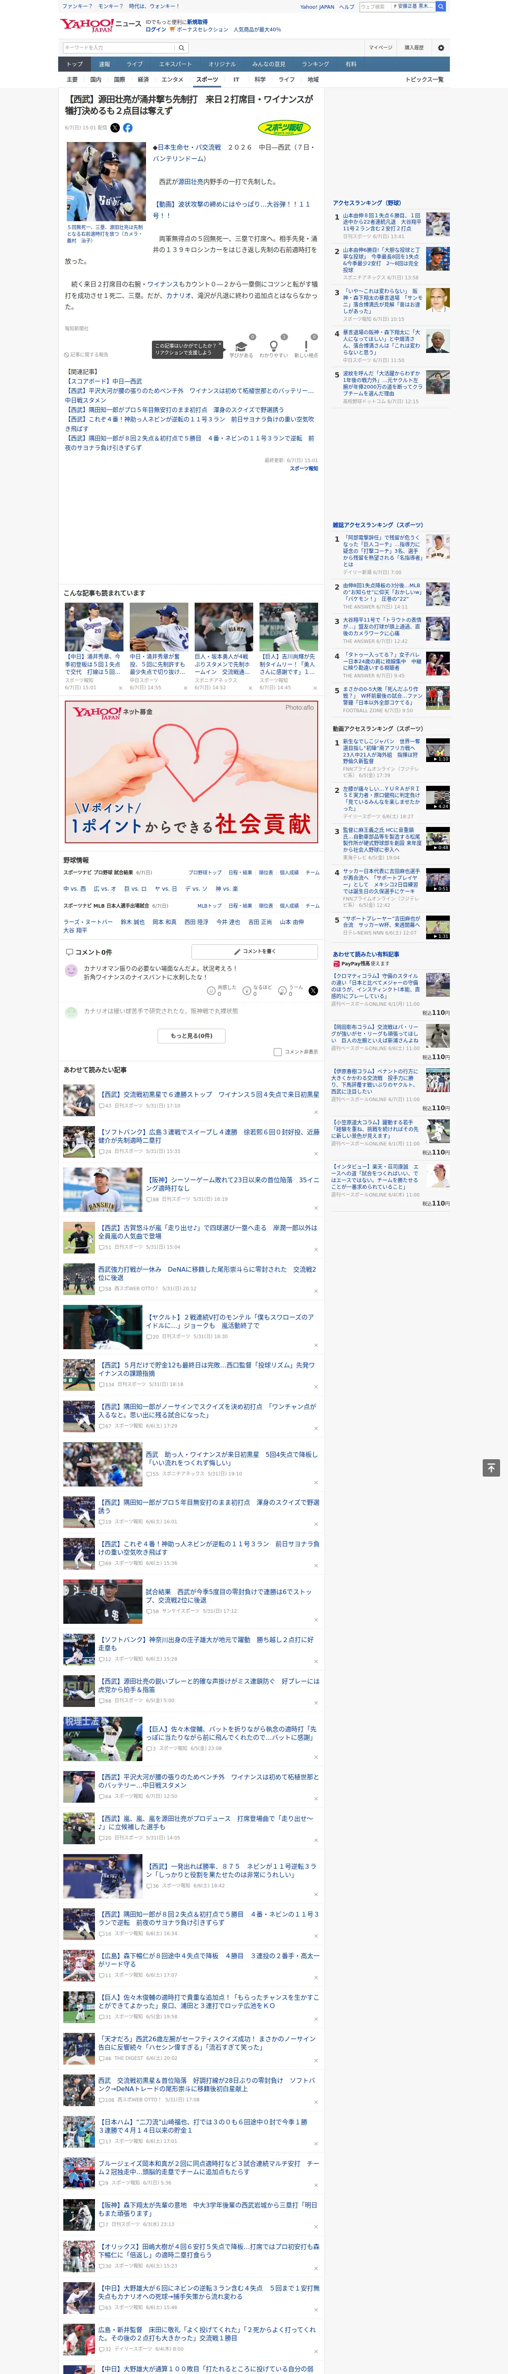Open the Yahoo! JAPAN top bar link

coord(317,6)
